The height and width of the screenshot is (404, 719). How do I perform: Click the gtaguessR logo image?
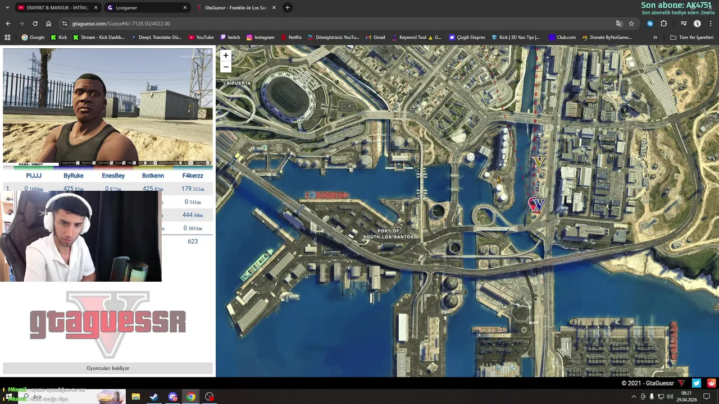108,324
